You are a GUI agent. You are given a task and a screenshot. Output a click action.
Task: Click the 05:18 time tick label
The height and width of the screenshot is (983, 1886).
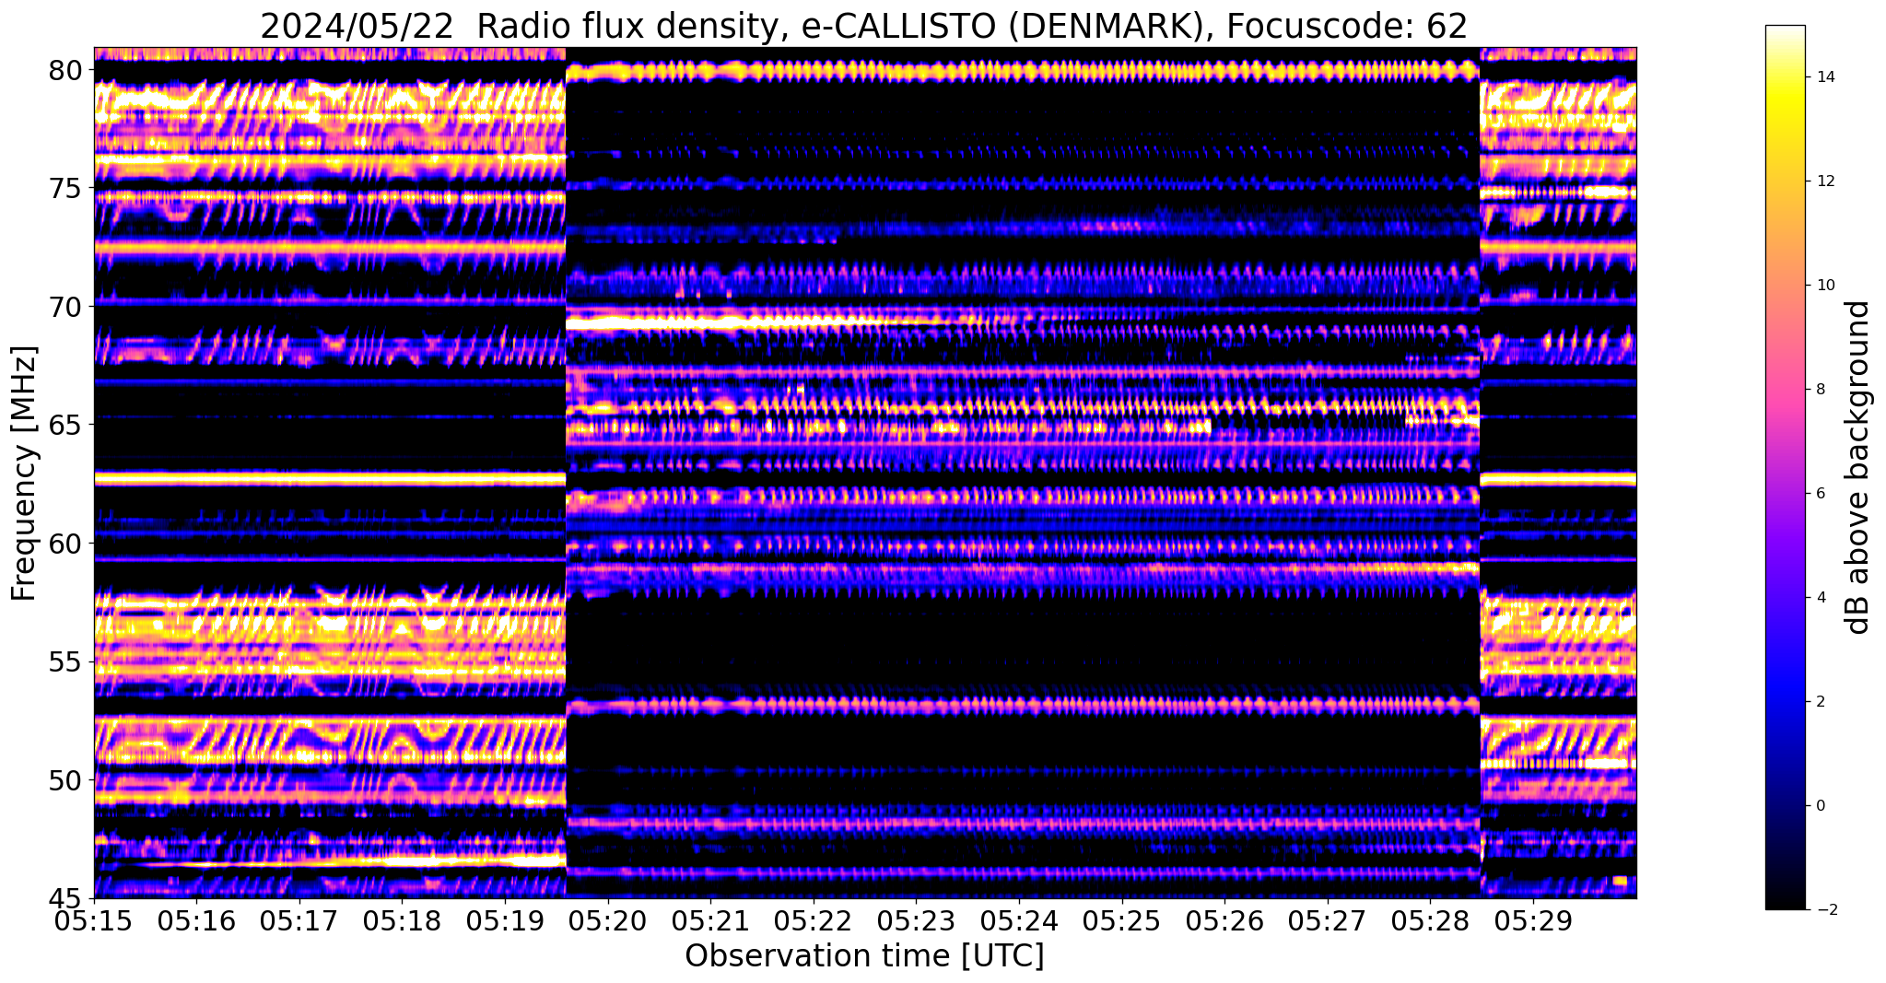pyautogui.click(x=402, y=921)
